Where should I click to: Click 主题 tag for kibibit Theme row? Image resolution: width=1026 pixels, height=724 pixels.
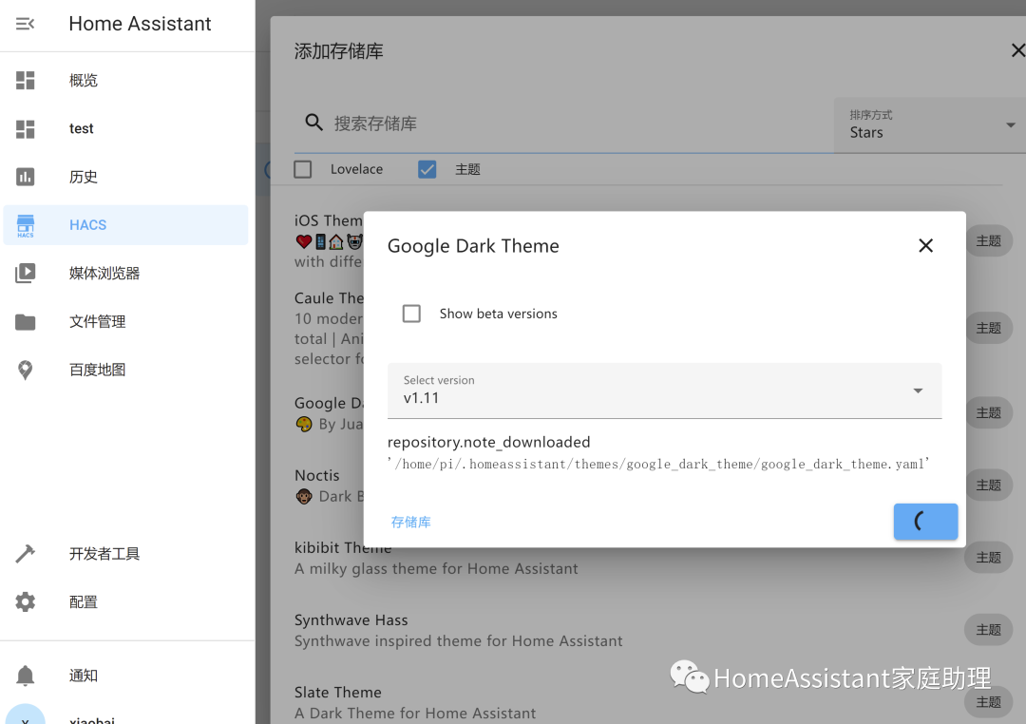(x=989, y=558)
